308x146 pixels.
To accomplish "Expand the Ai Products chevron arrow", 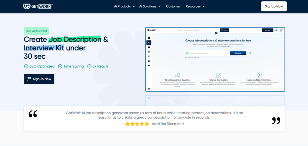I will click(134, 6).
